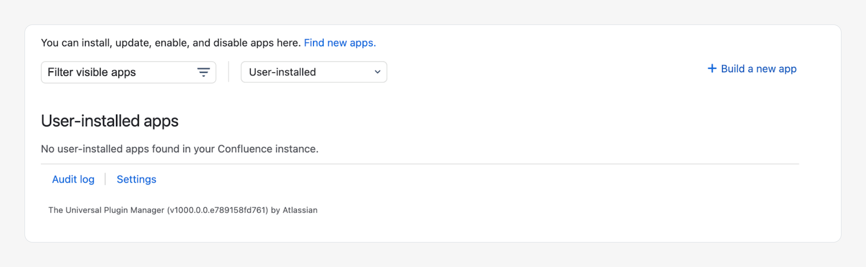Click the vertical divider beside the filter field
866x267 pixels.
[228, 72]
